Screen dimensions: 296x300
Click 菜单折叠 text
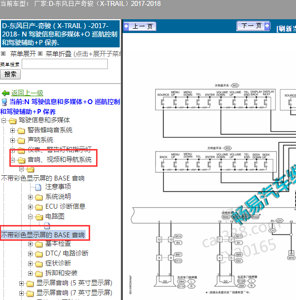(x=59, y=54)
